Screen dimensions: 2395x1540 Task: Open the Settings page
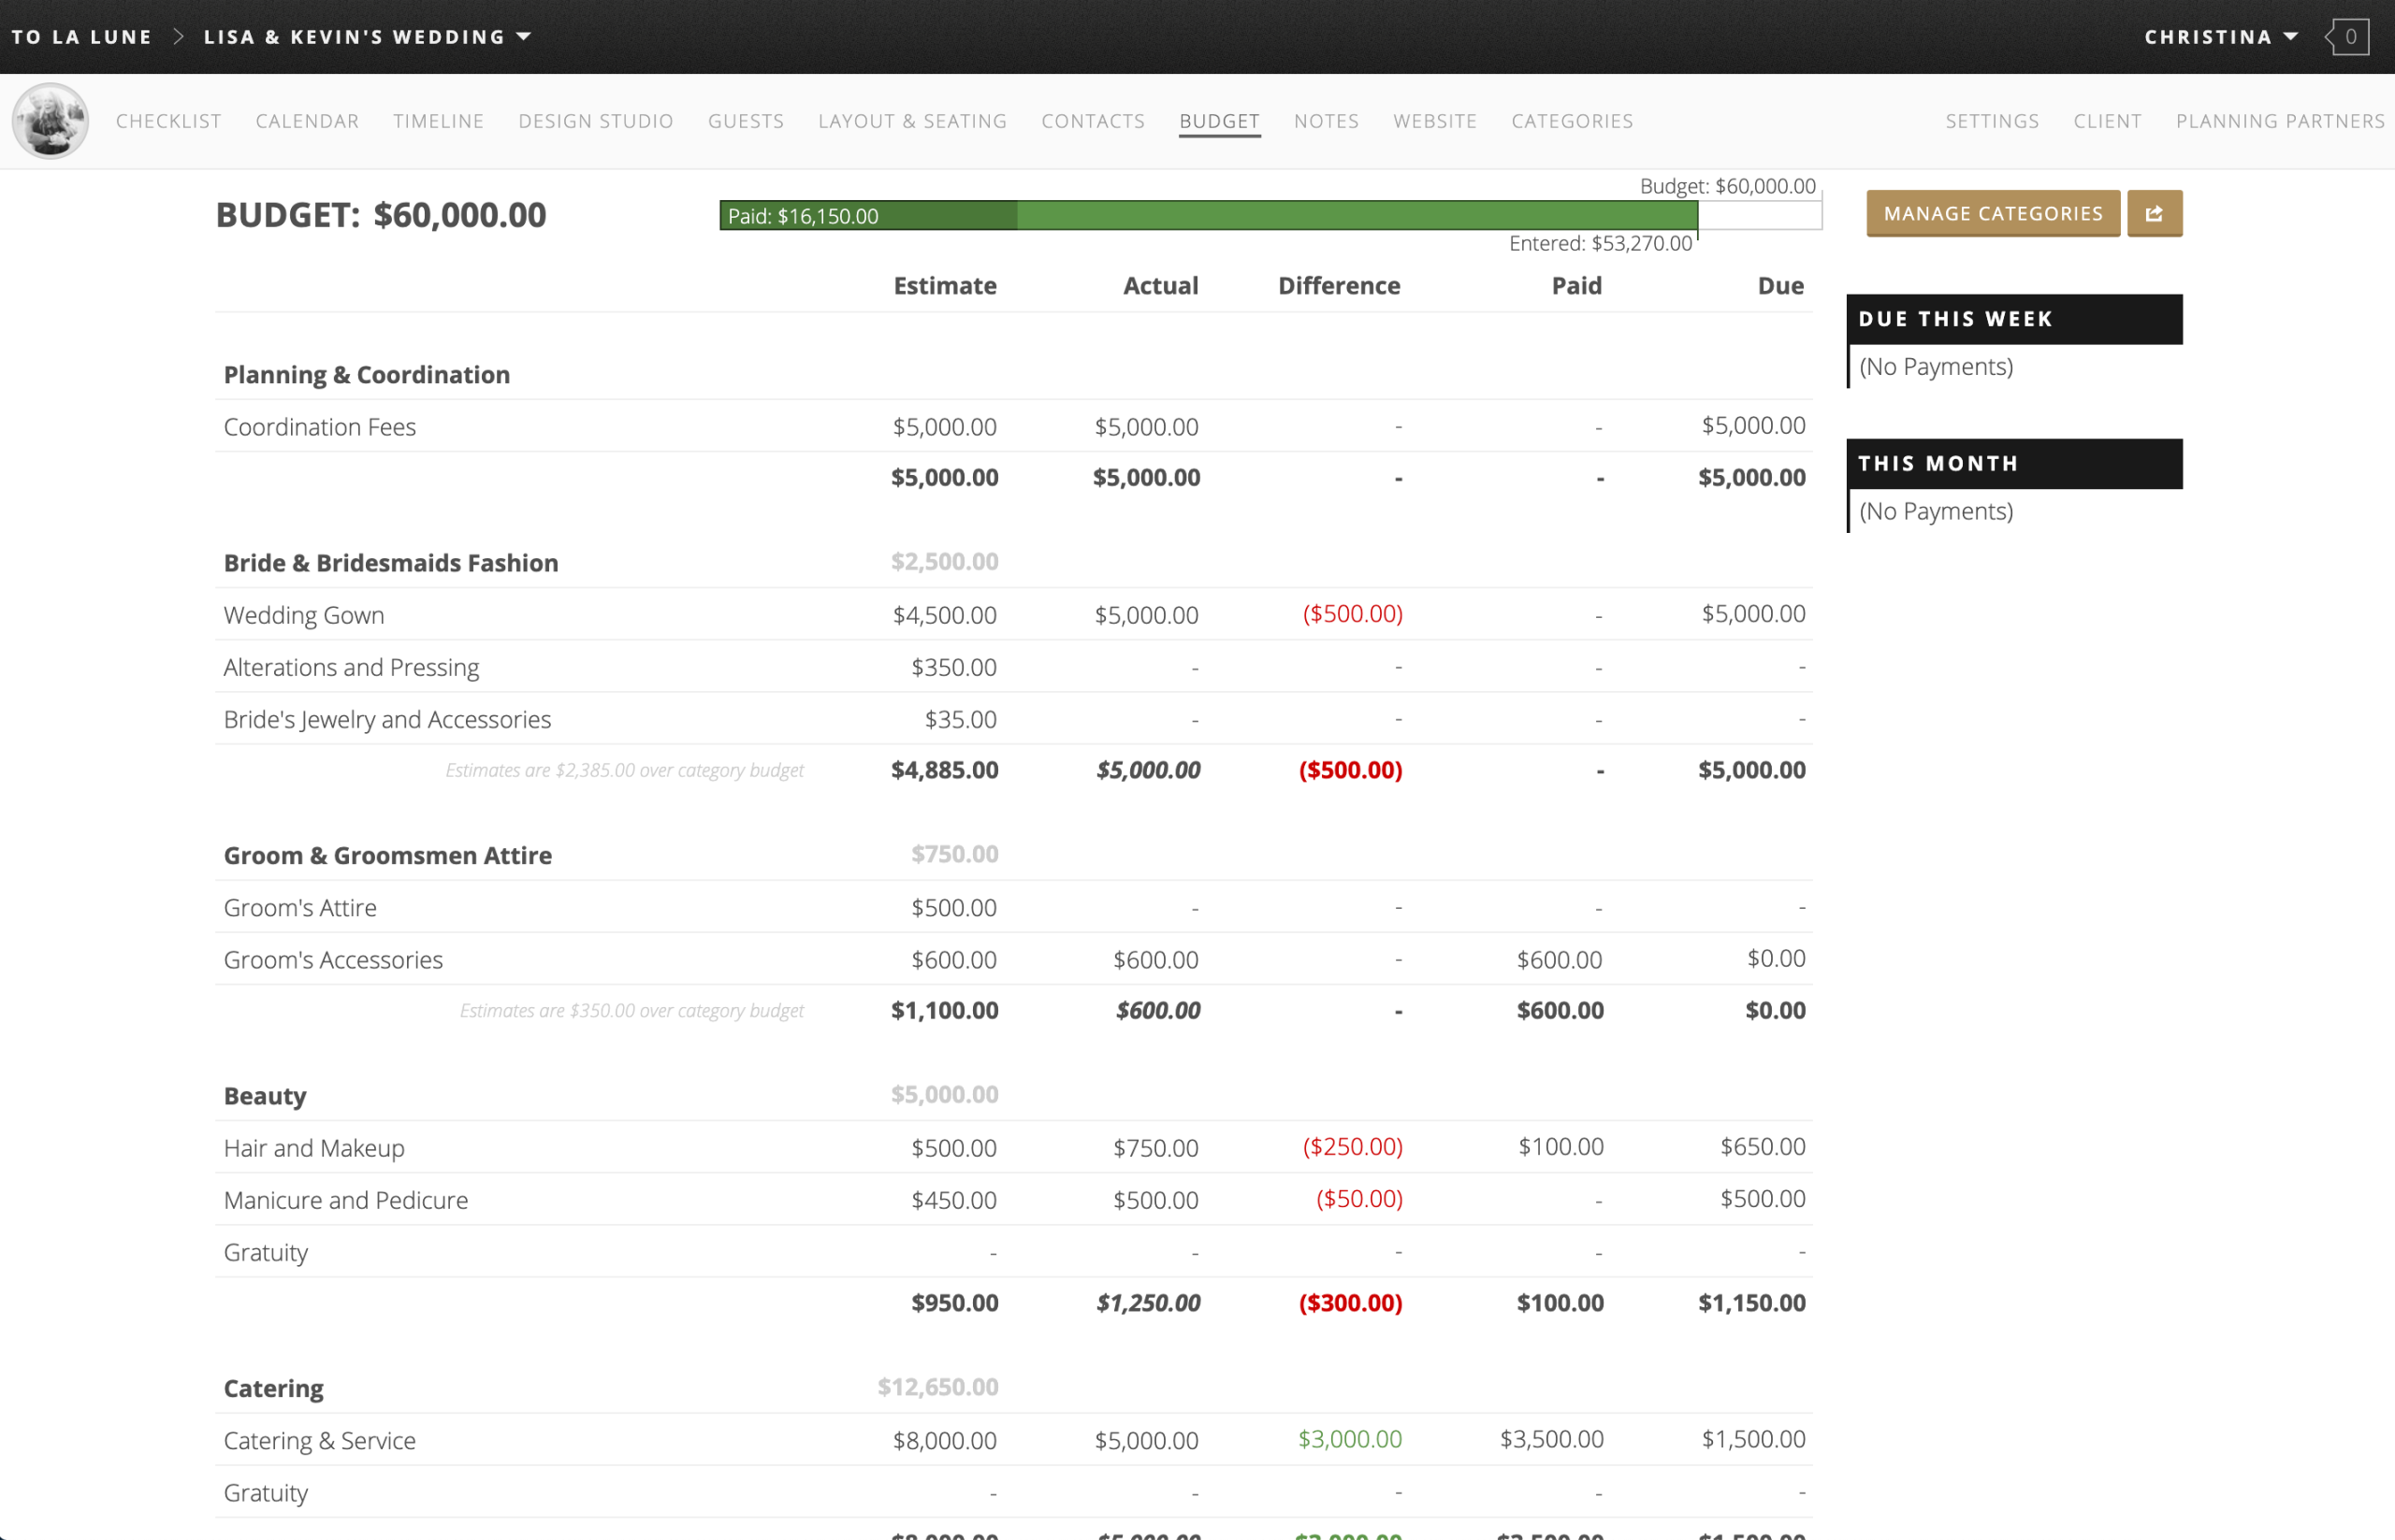1991,121
